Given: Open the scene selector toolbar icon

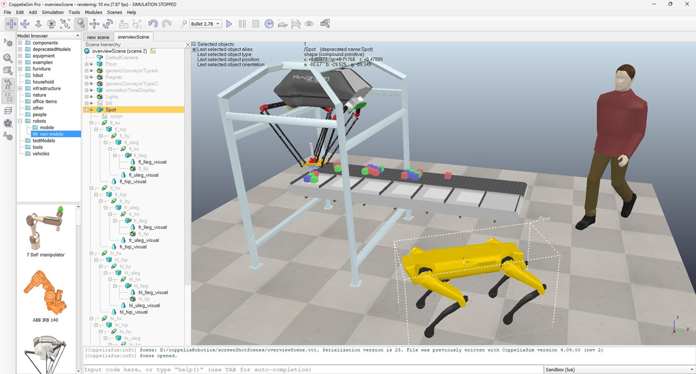Looking at the screenshot, I should (x=325, y=24).
